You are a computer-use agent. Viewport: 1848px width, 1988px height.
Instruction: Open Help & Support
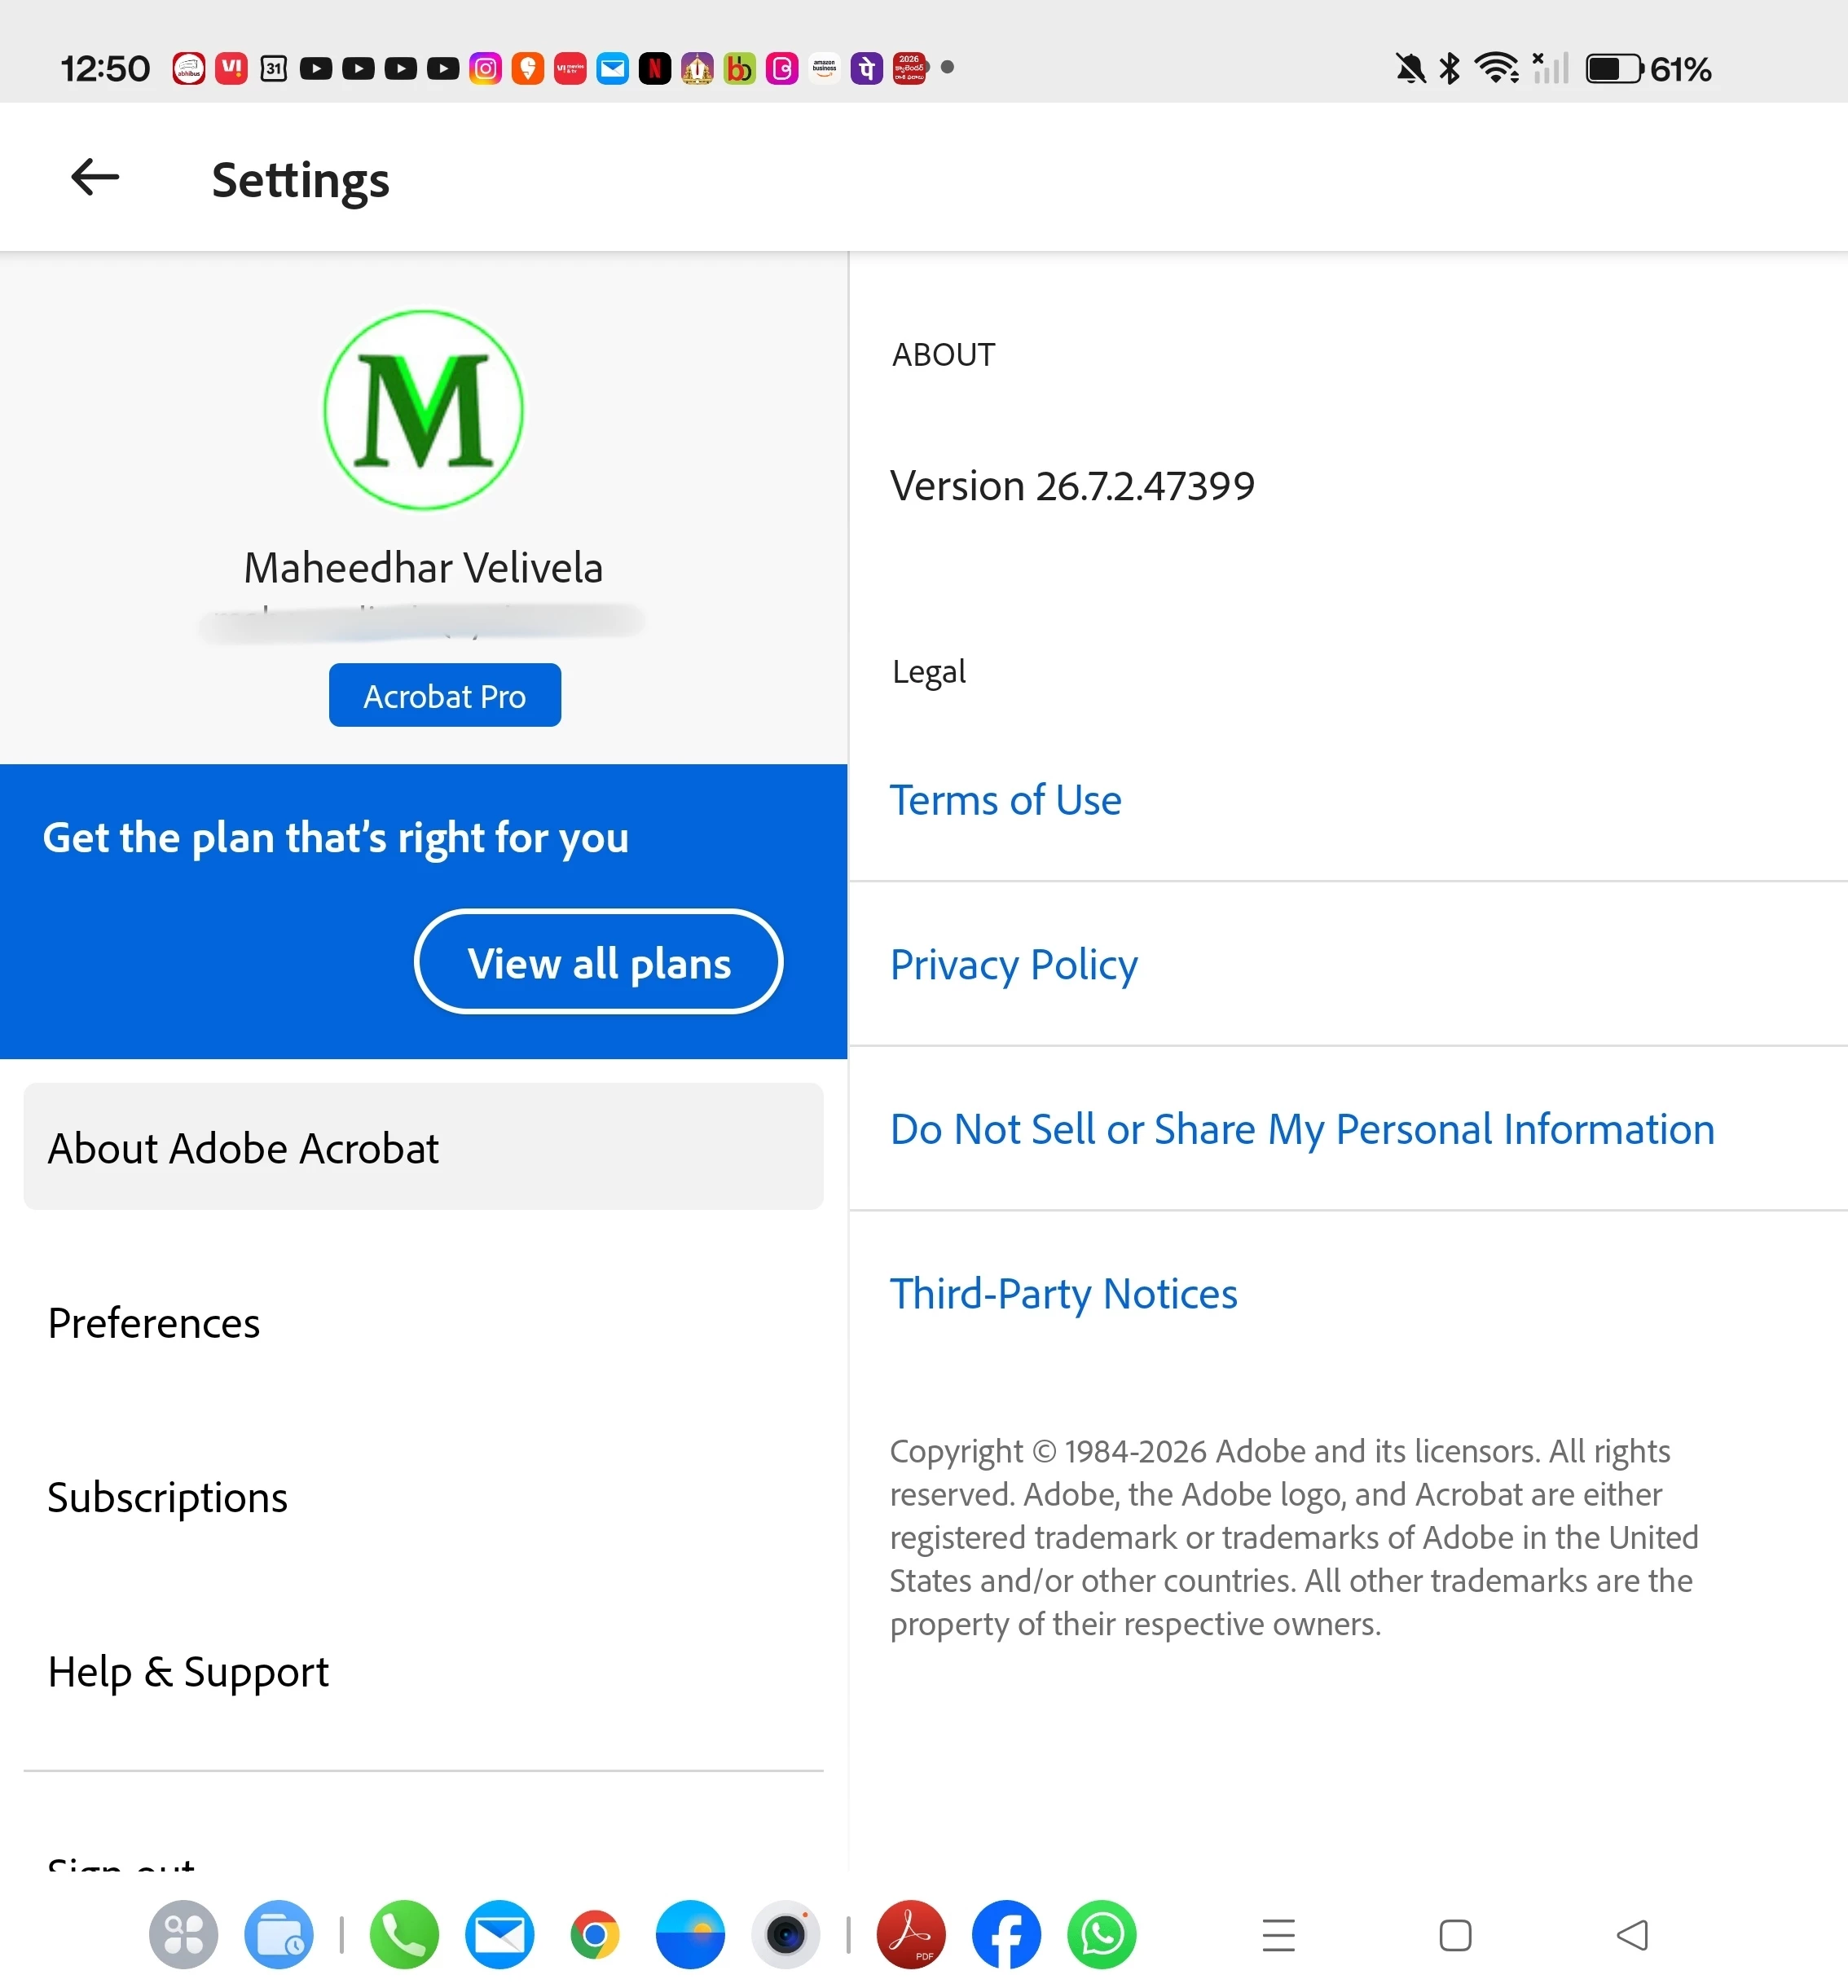(424, 1671)
